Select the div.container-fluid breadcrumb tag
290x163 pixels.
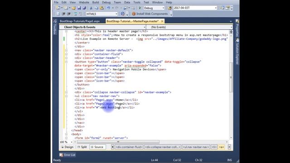(x=129, y=147)
